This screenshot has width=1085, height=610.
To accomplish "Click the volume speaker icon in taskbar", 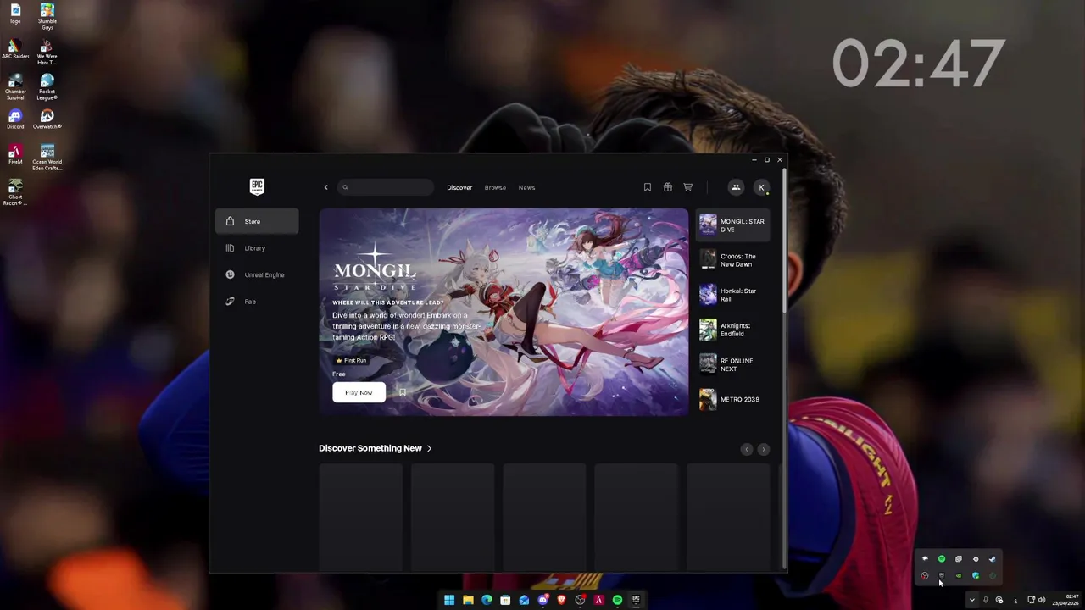I will 1042,600.
